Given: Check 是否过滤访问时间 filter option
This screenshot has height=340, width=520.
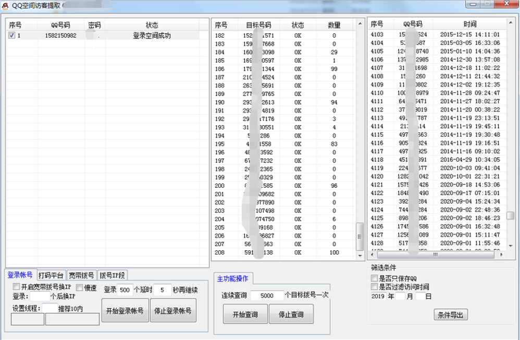Looking at the screenshot, I should pyautogui.click(x=375, y=286).
